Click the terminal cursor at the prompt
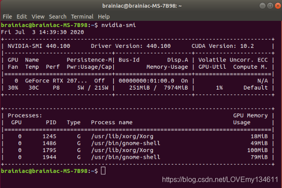 click(103, 171)
